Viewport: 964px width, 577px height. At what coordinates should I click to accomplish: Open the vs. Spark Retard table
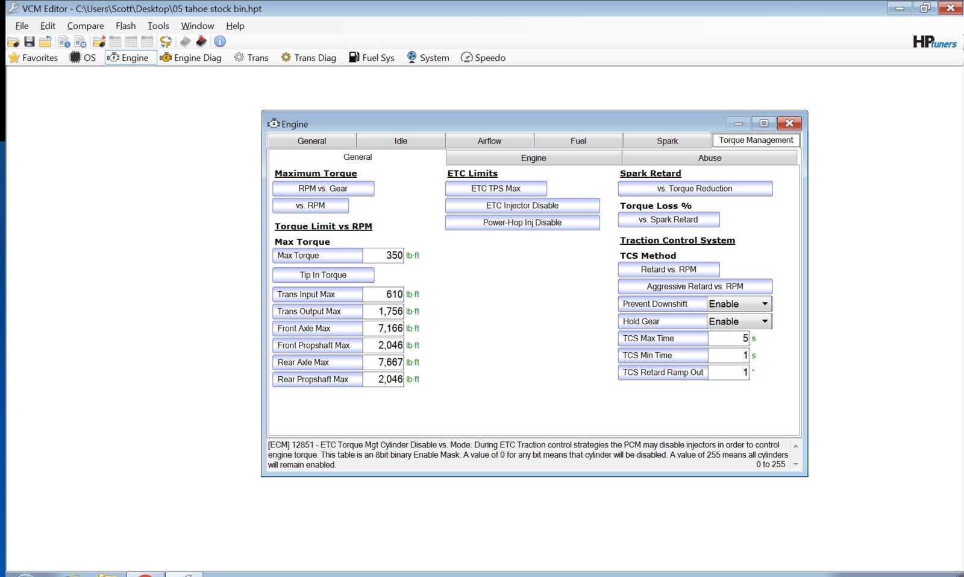point(669,219)
